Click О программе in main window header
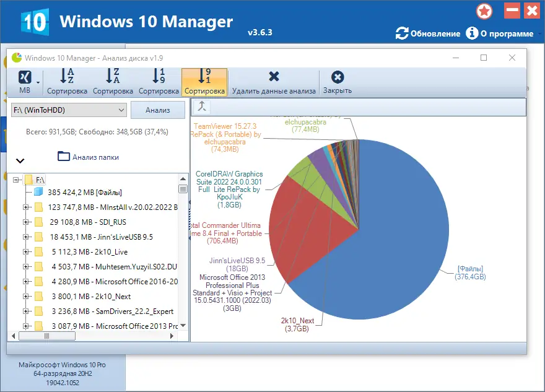 coord(500,33)
